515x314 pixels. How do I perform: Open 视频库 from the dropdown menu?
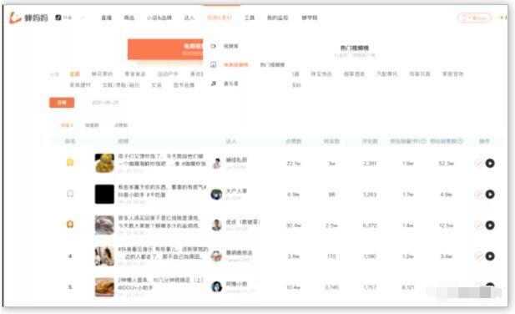click(231, 46)
